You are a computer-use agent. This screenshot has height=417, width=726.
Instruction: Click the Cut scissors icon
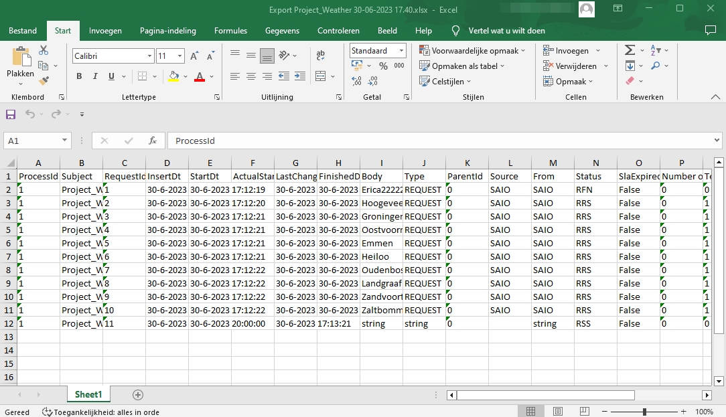click(44, 50)
